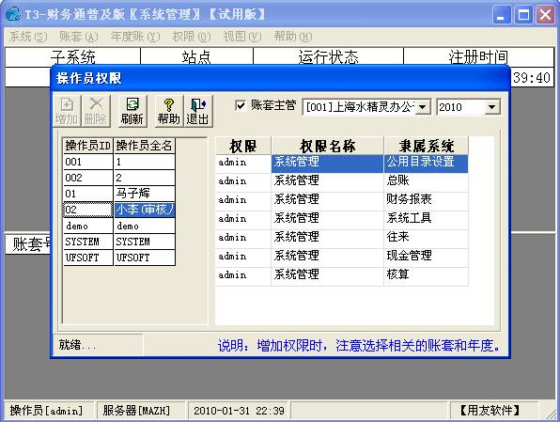Maximize the T3 main window
Viewport: 560px width, 422px height.
tap(523, 15)
